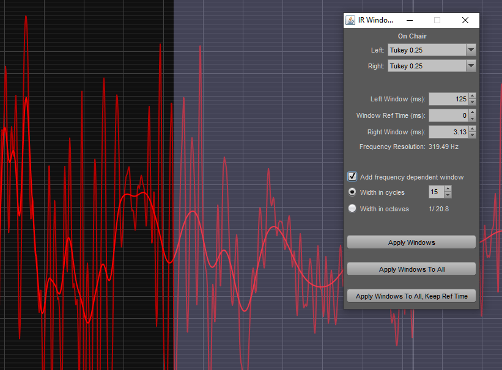Click the On Chair measurement title
This screenshot has height=370, width=502.
(412, 36)
